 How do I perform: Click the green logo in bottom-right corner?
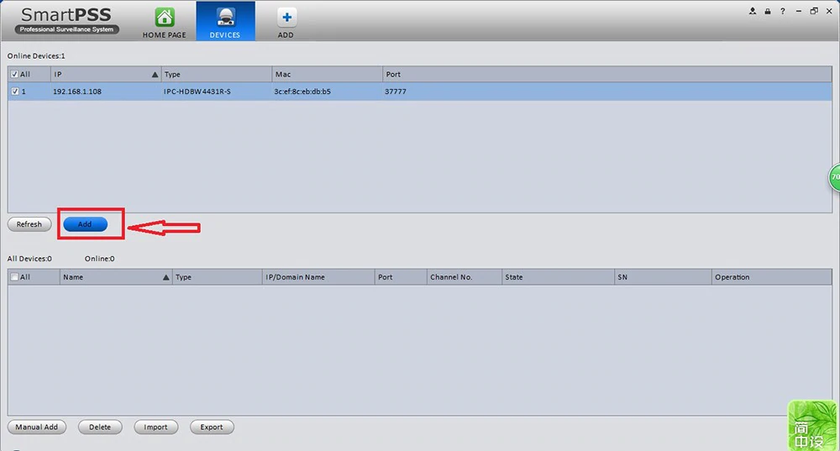point(812,425)
